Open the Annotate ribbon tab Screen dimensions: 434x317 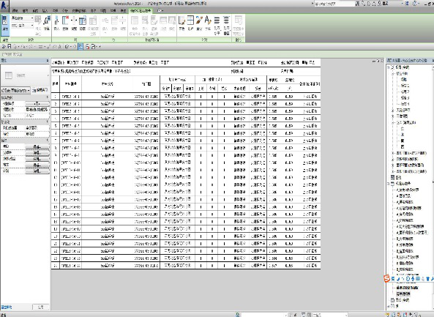coord(56,11)
